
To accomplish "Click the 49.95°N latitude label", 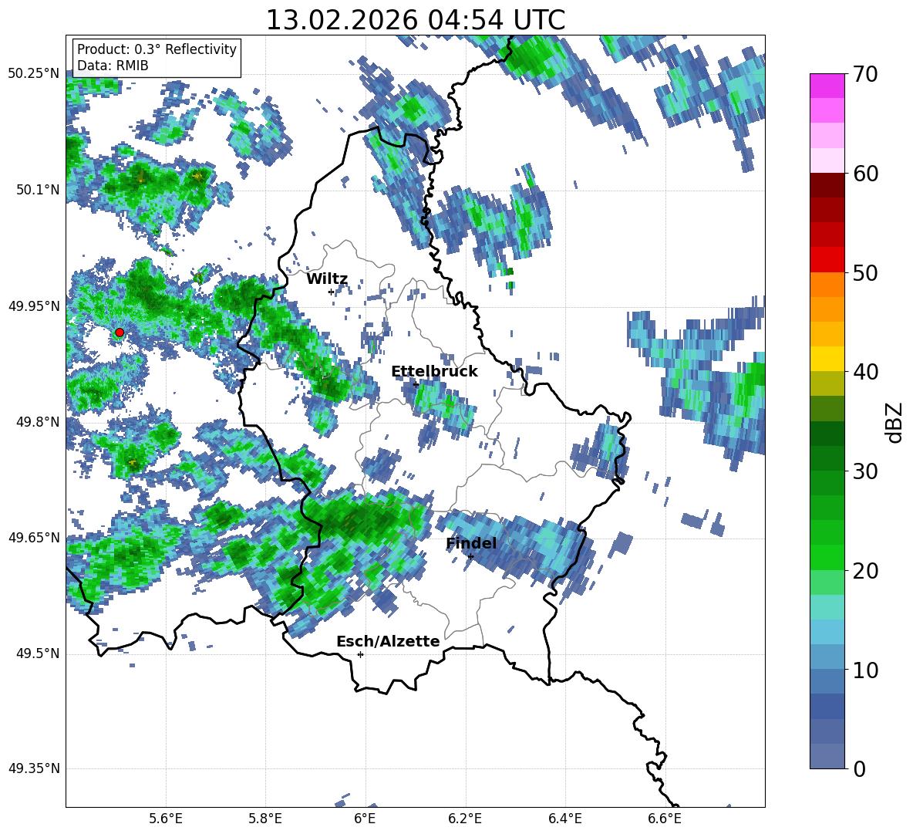I will (34, 306).
